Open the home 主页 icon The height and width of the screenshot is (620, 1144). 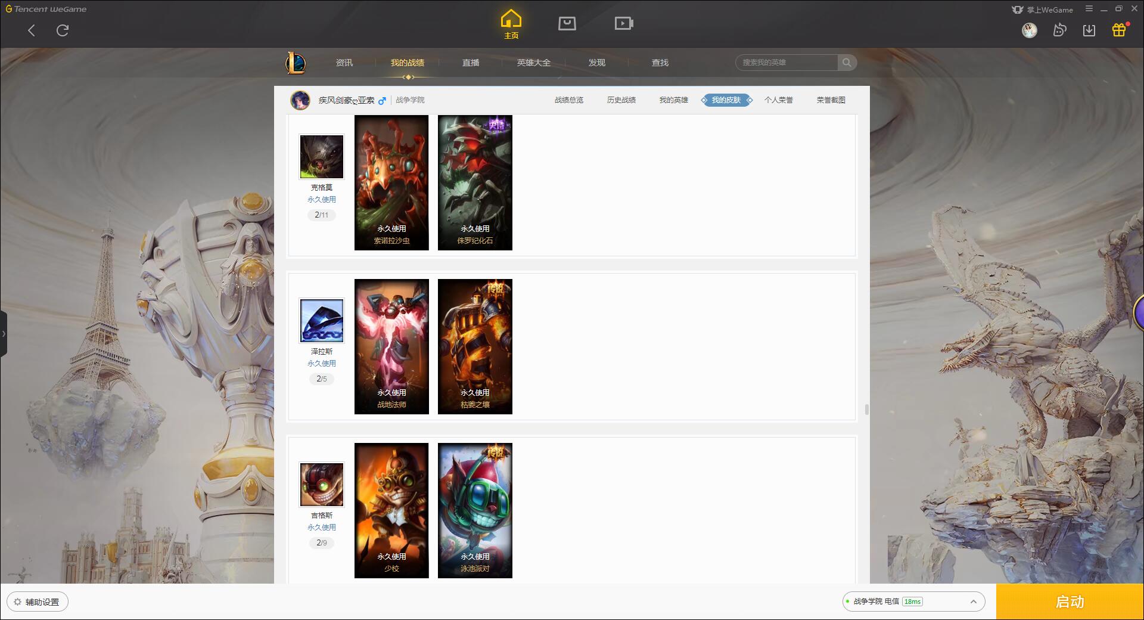click(511, 24)
